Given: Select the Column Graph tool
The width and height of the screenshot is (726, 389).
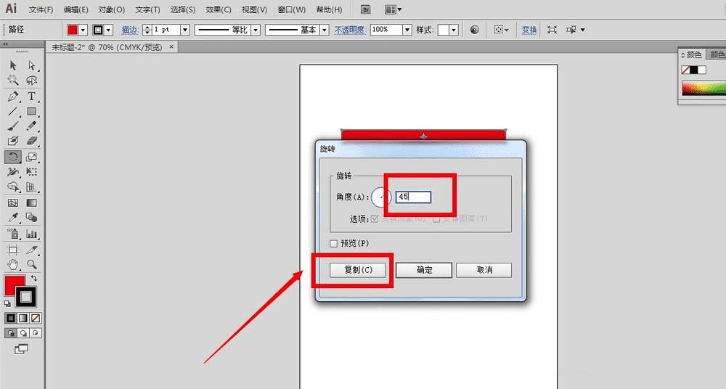Looking at the screenshot, I should point(31,234).
